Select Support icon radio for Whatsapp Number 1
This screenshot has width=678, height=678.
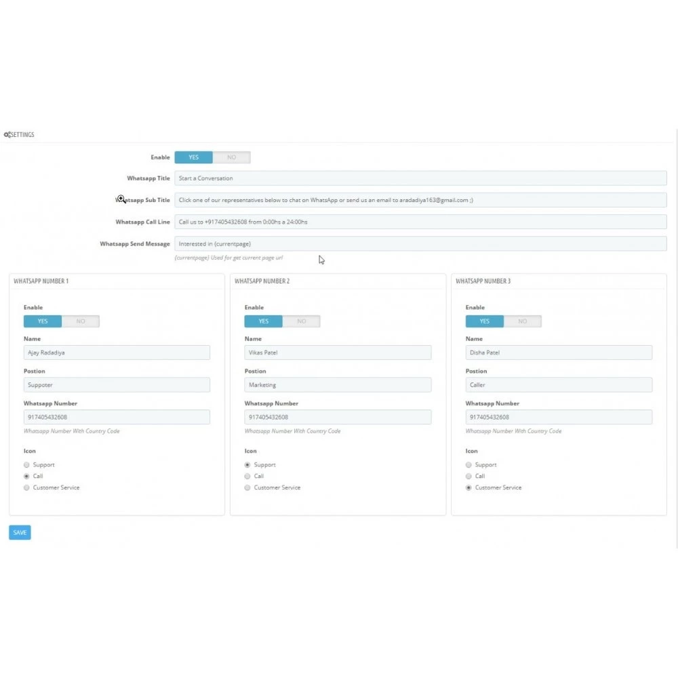pos(26,465)
